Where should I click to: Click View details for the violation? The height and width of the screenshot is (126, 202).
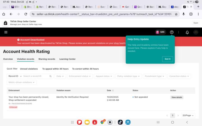(x=177, y=97)
